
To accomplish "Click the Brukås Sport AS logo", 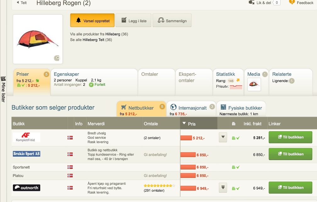I will point(26,154).
